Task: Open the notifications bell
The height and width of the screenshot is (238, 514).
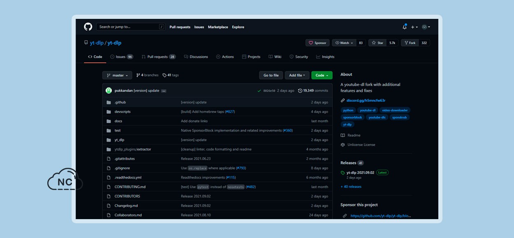Action: (x=405, y=27)
